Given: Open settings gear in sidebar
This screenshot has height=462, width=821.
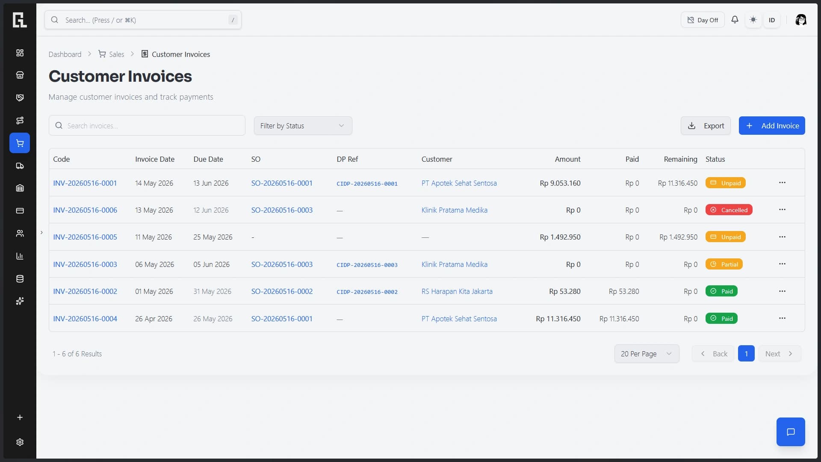Looking at the screenshot, I should click(20, 442).
